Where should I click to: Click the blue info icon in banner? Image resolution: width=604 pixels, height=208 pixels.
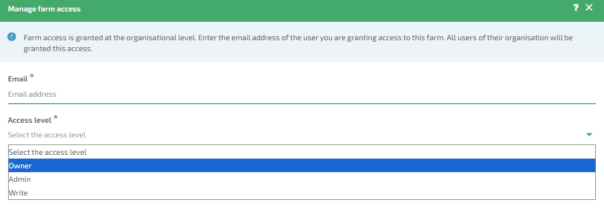coord(12,37)
